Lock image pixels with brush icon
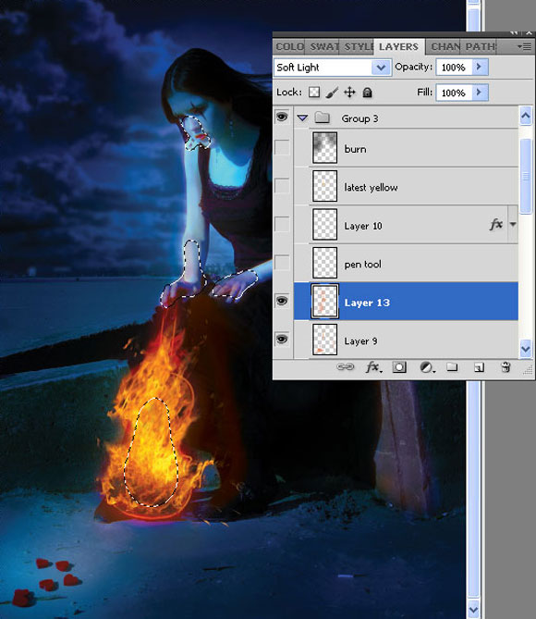 point(332,93)
